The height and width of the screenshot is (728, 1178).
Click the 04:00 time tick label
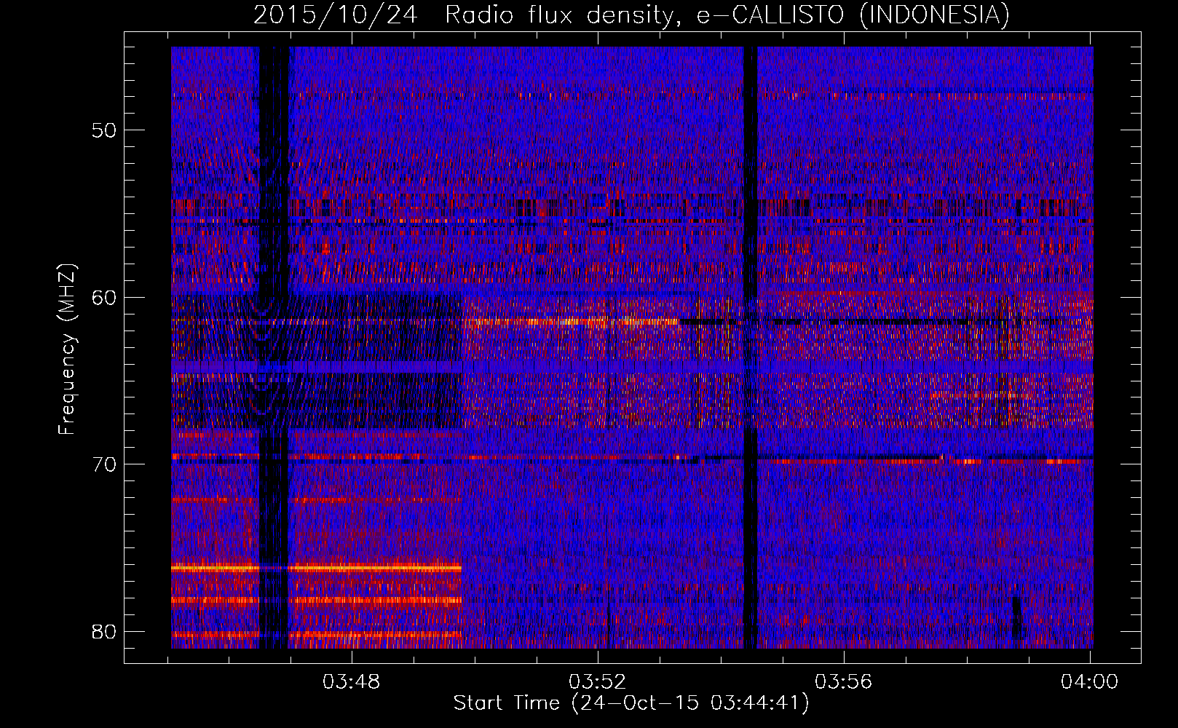pyautogui.click(x=1089, y=682)
